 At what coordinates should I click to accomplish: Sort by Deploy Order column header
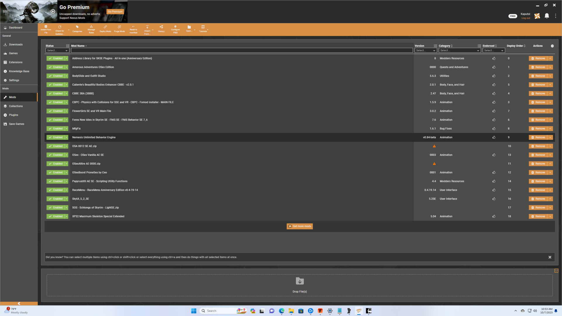(x=516, y=46)
